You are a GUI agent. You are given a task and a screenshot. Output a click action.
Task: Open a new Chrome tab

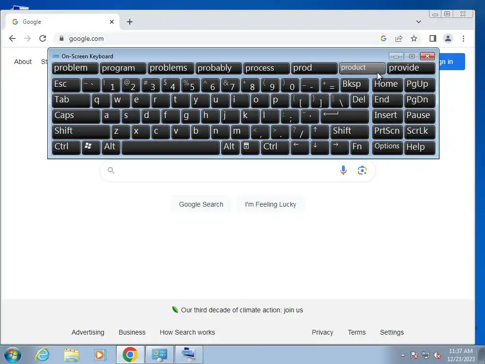[x=130, y=22]
